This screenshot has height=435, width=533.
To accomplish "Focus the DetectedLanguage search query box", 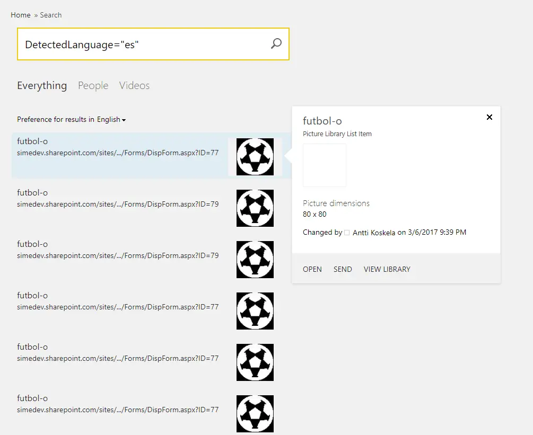I will (143, 45).
